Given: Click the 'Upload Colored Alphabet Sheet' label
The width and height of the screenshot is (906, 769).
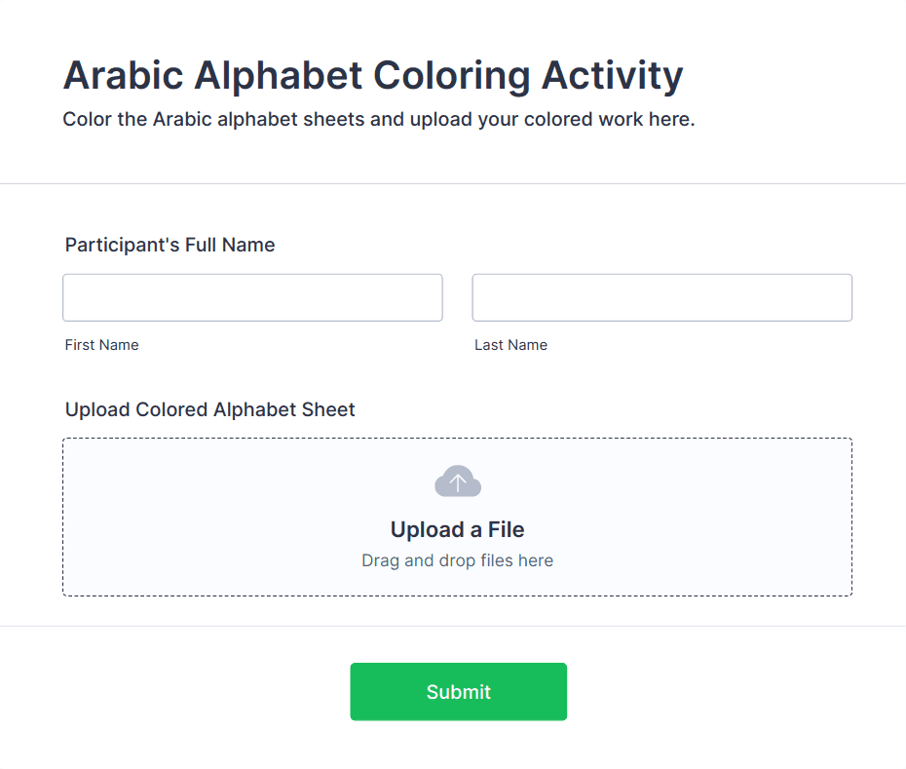Looking at the screenshot, I should 209,409.
